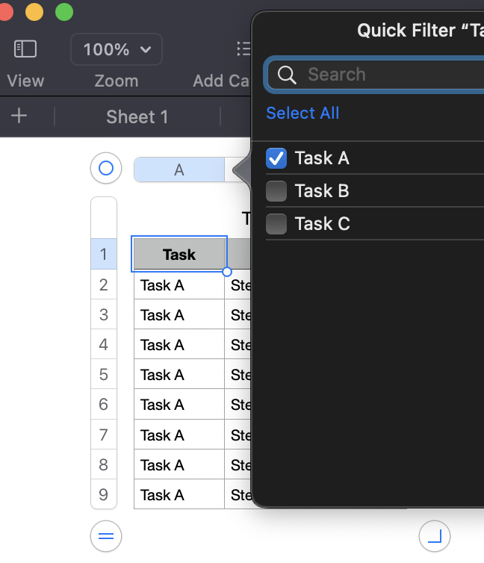This screenshot has height=563, width=484.
Task: Add a new sheet with plus icon
Action: (x=19, y=116)
